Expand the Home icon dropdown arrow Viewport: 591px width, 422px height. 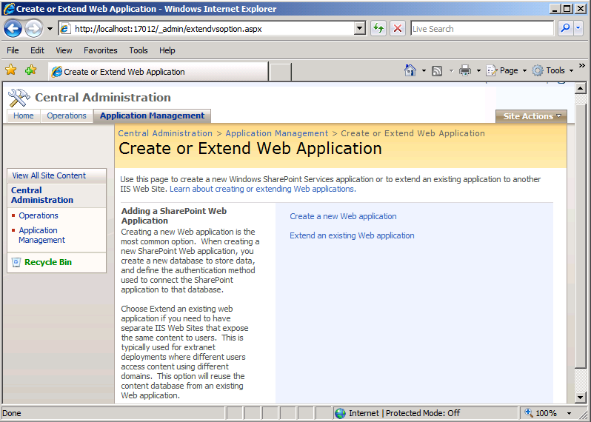click(424, 70)
